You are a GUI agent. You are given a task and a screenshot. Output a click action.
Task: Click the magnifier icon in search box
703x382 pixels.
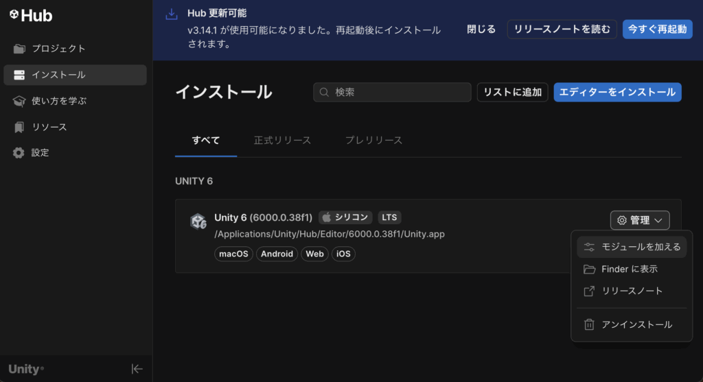[325, 93]
